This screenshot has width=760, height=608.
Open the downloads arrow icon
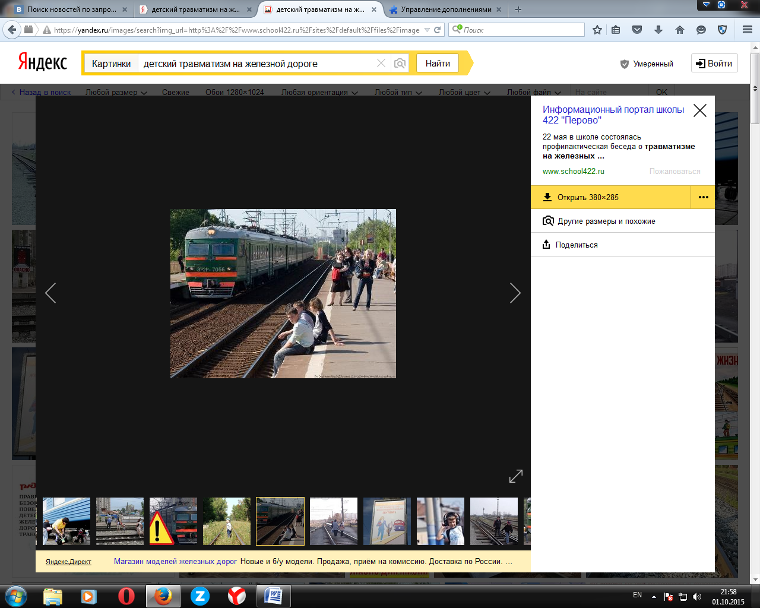pos(658,30)
